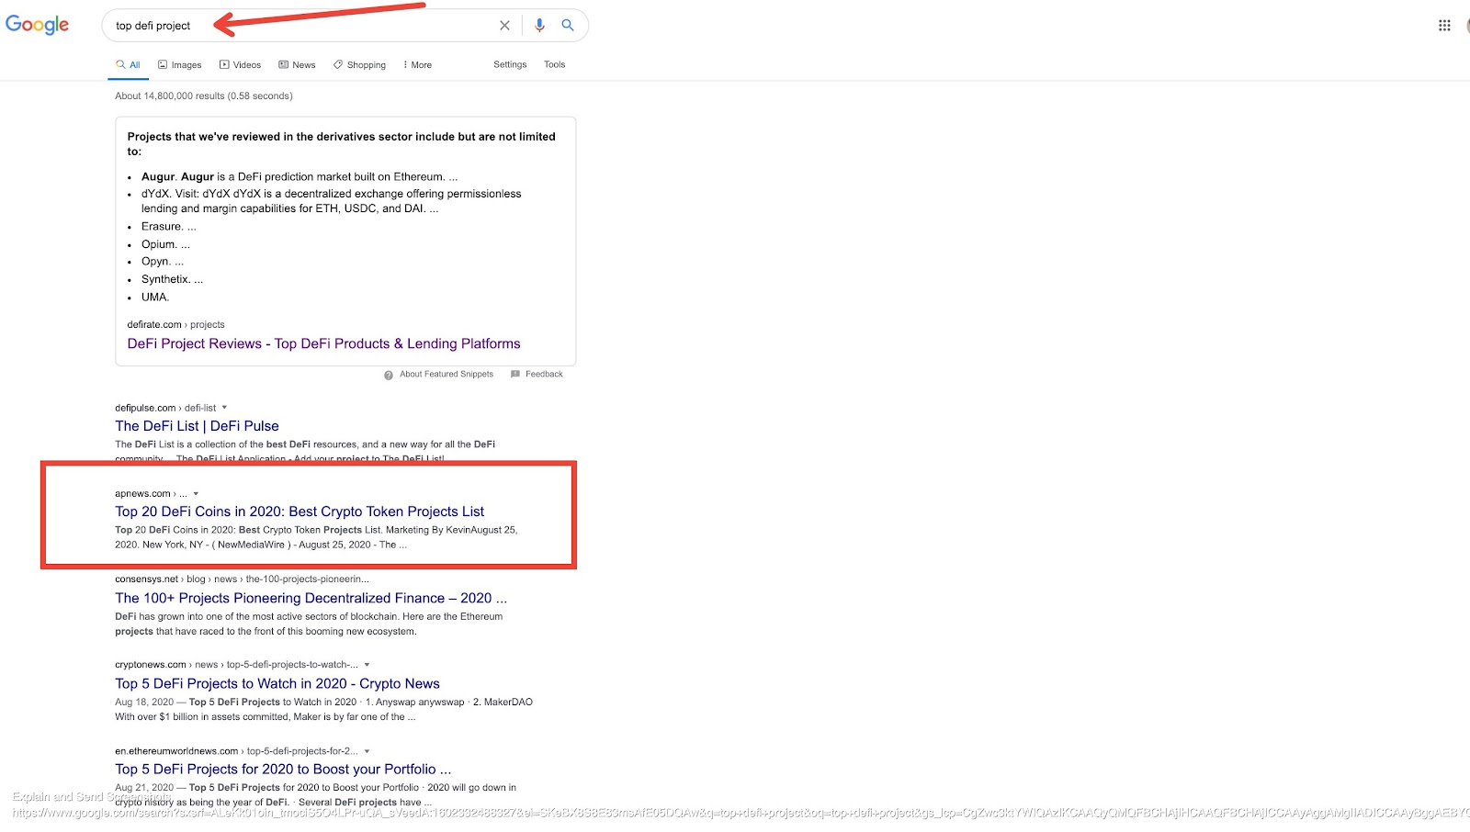Click the Feedback flag icon
This screenshot has width=1470, height=832.
click(x=515, y=374)
